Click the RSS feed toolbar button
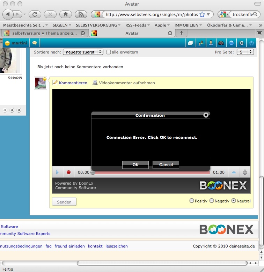Screen dimensions: 264x272 pos(81,14)
